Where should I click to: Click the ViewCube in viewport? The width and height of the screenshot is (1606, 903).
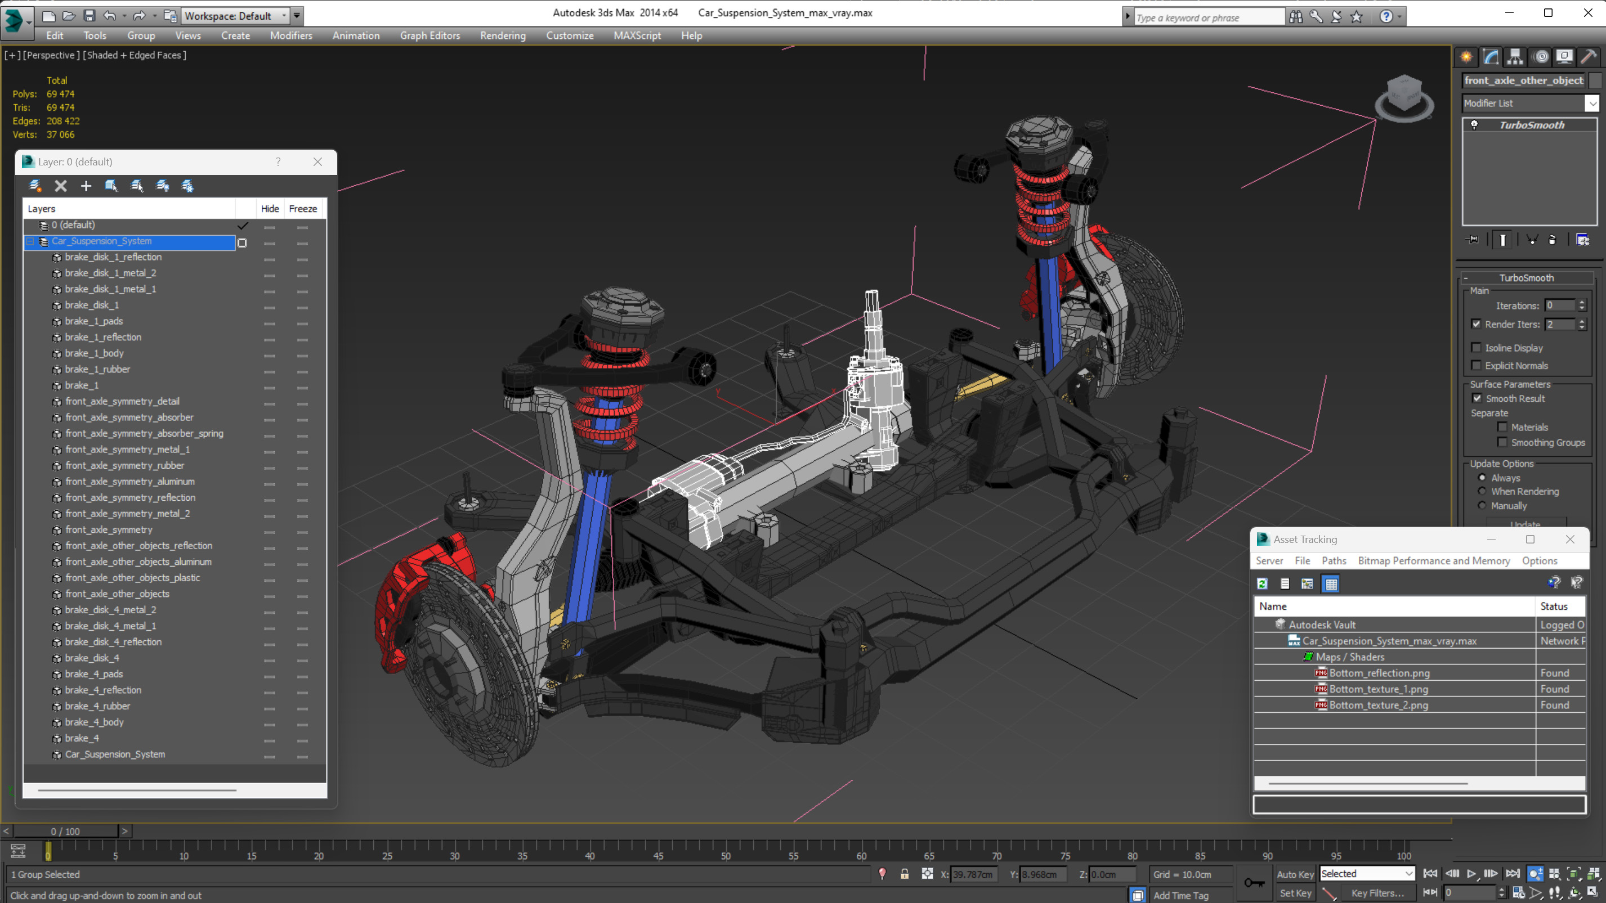pyautogui.click(x=1403, y=97)
